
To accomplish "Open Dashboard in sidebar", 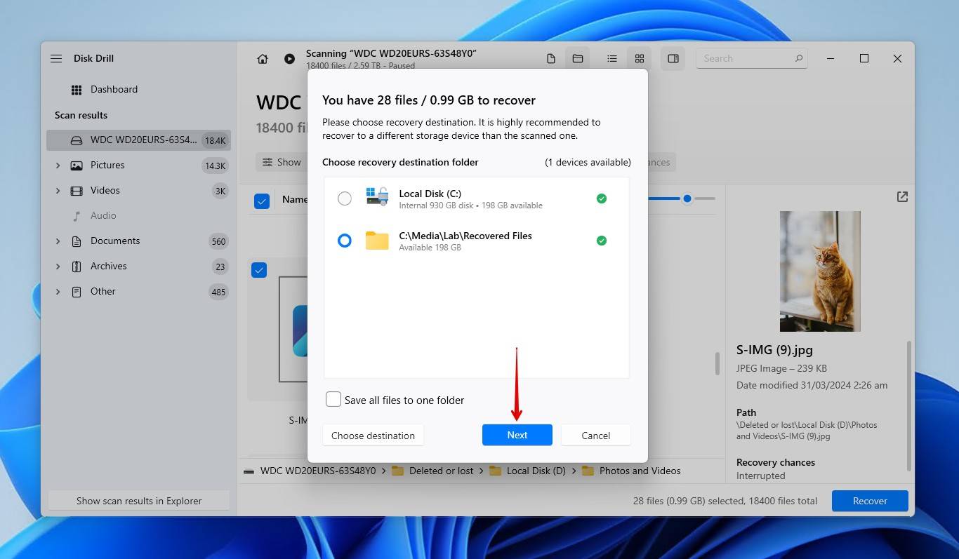I will pyautogui.click(x=114, y=90).
